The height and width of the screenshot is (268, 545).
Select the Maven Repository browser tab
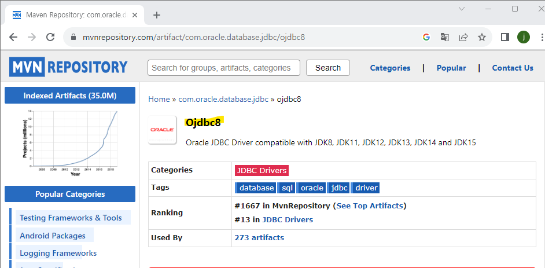pos(75,15)
